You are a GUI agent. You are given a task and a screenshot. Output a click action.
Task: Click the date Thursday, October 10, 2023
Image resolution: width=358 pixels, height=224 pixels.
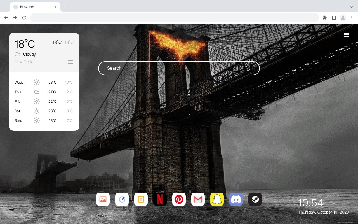(x=324, y=212)
